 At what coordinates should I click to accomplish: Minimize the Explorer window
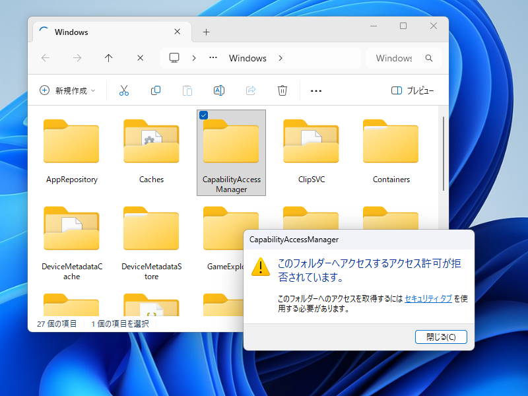(374, 26)
